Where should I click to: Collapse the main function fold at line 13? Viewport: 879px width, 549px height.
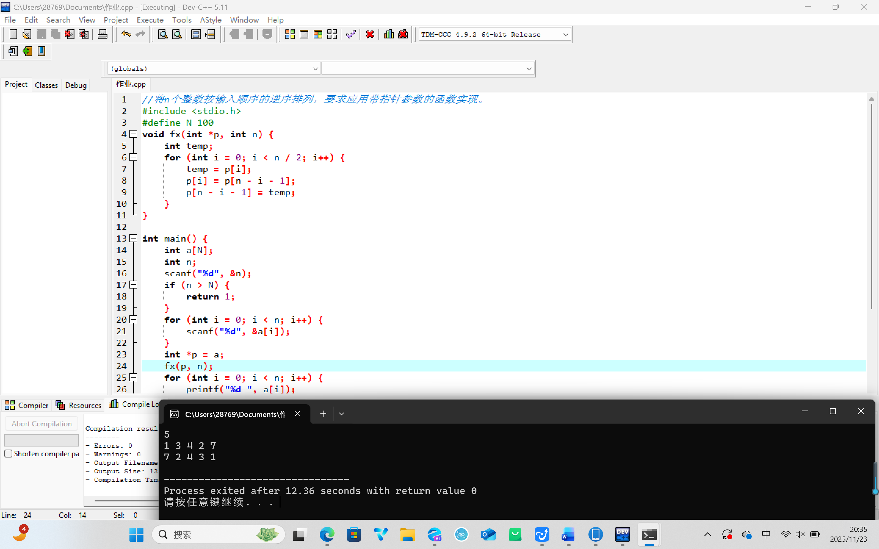coord(134,238)
